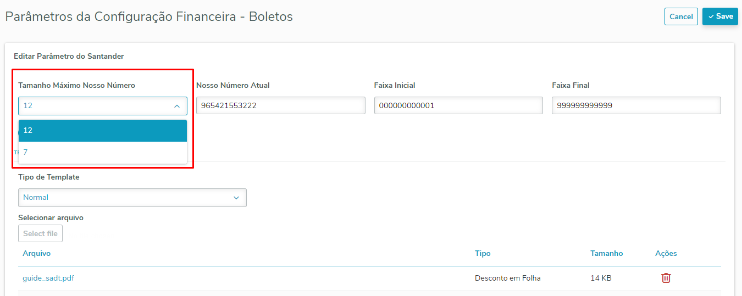The height and width of the screenshot is (296, 742).
Task: Click into the Faixa Inicial input
Action: [x=458, y=105]
